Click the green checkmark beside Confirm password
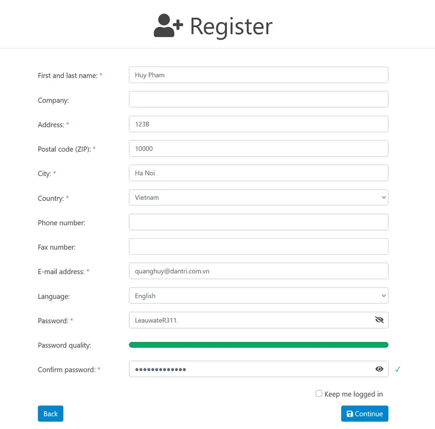This screenshot has width=435, height=429. click(397, 369)
